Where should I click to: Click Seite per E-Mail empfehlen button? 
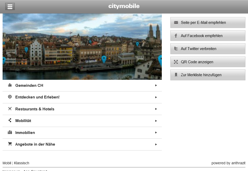[x=208, y=23]
